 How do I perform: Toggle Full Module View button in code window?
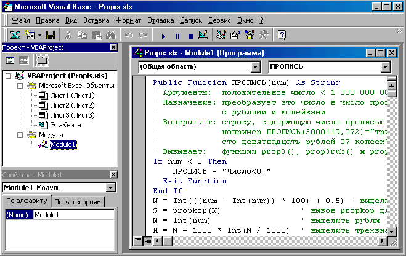(148, 241)
